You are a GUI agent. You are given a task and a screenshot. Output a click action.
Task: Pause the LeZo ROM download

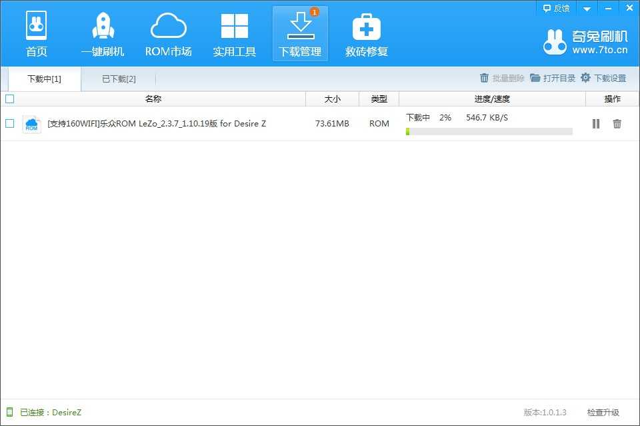click(x=596, y=124)
